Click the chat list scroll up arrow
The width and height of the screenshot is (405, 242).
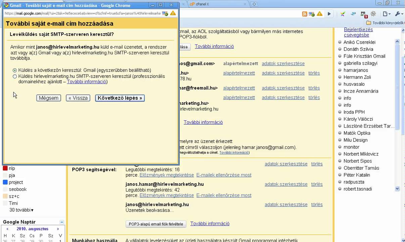click(397, 41)
